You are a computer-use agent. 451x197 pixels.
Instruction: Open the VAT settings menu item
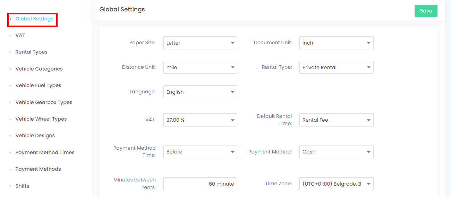click(20, 35)
